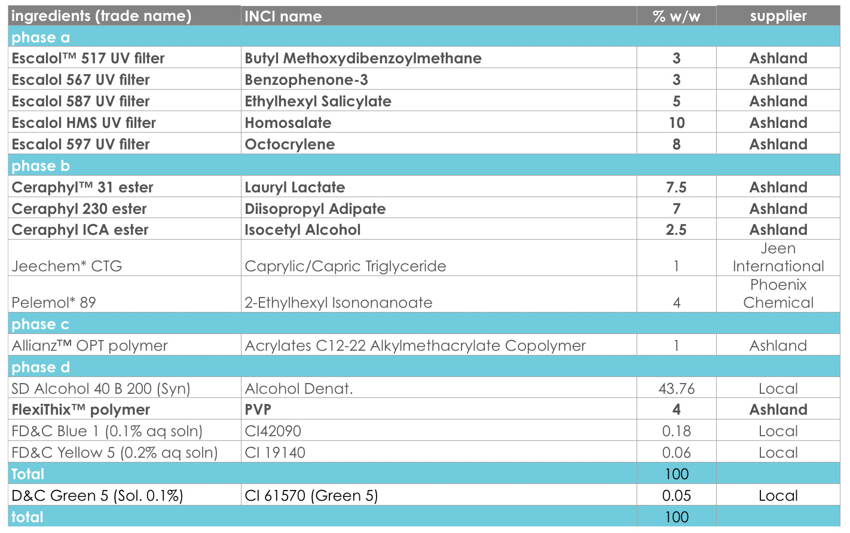Click the 'Homosalate' cell
The width and height of the screenshot is (850, 533).
pyautogui.click(x=439, y=122)
